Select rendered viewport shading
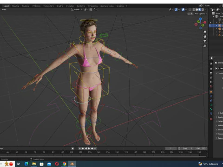 click(203, 10)
